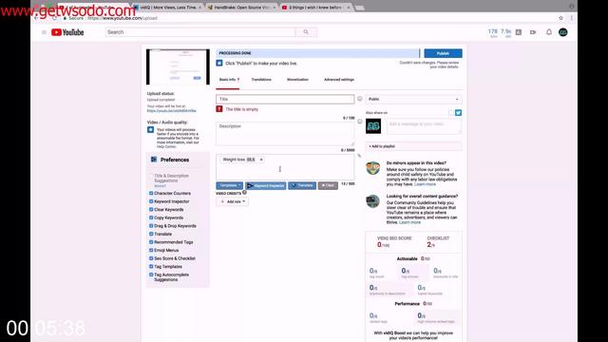608x342 pixels.
Task: Toggle Seo Score & Checklist preference
Action: pyautogui.click(x=151, y=258)
